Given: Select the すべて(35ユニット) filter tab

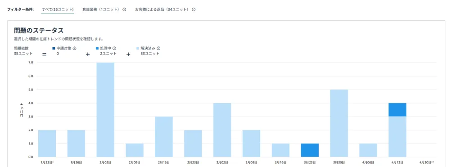Looking at the screenshot, I should (x=58, y=9).
